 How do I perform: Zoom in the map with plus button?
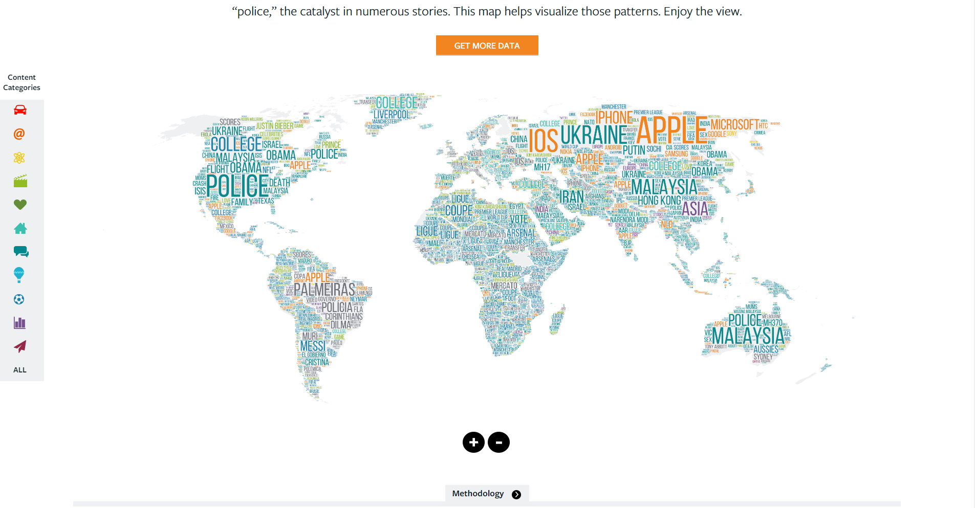[x=473, y=443]
